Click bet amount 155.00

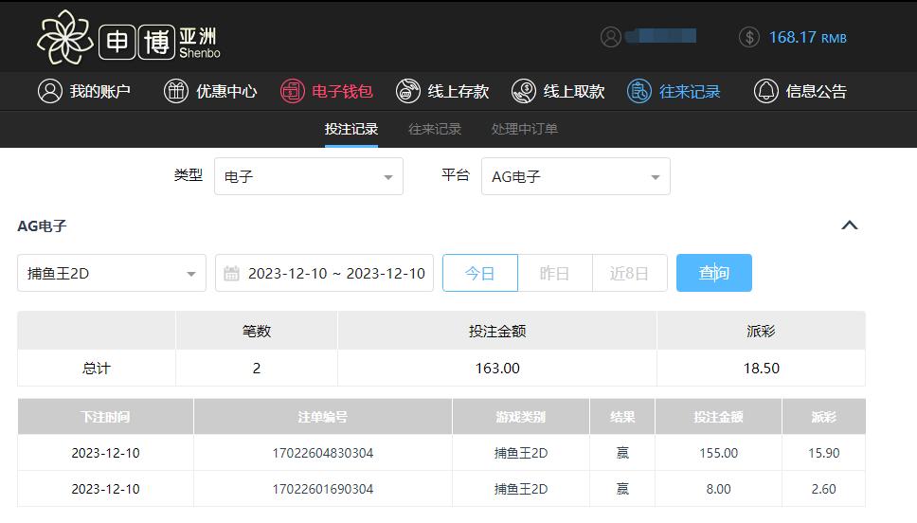(719, 453)
